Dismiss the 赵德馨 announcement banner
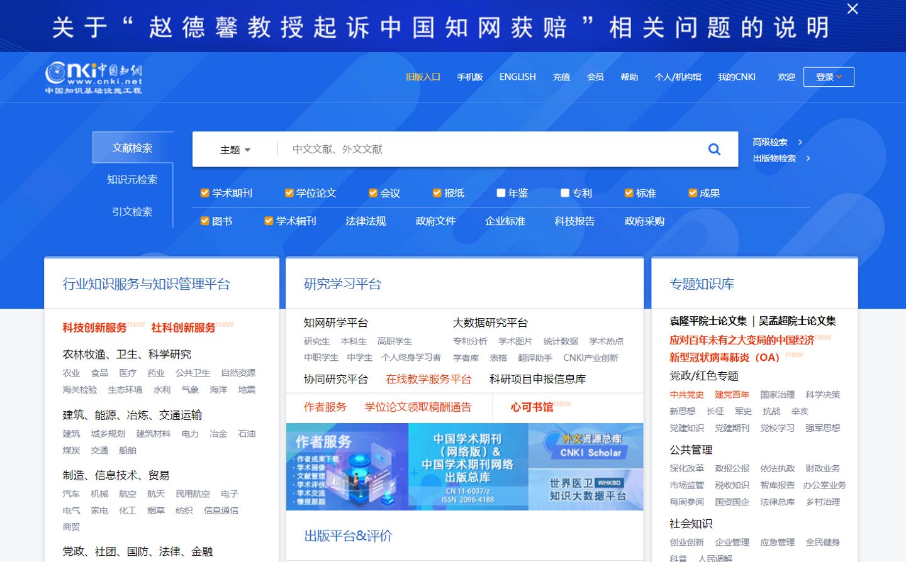 [x=853, y=9]
